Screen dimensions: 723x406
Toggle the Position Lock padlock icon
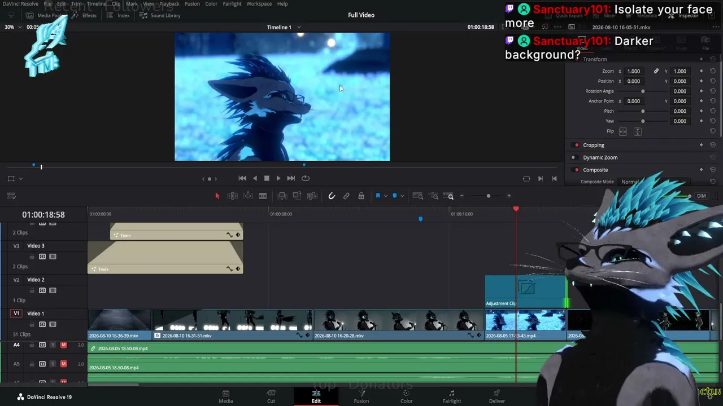point(361,196)
